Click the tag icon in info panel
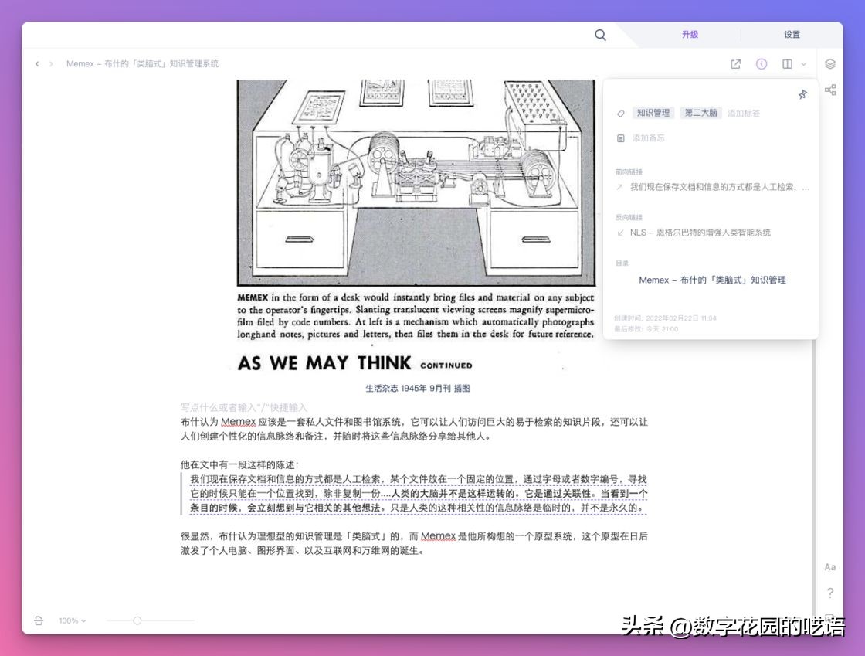Screen dimensions: 865x656 pos(621,114)
